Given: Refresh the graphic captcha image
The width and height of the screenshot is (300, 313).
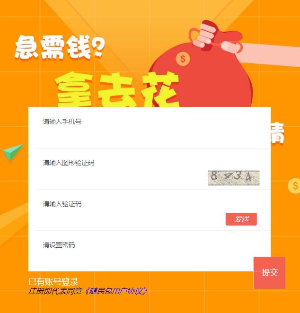Looking at the screenshot, I should (233, 178).
